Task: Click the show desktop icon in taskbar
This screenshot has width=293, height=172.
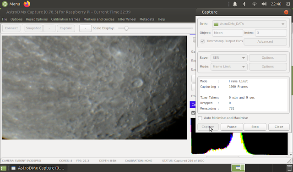Action: (3, 168)
